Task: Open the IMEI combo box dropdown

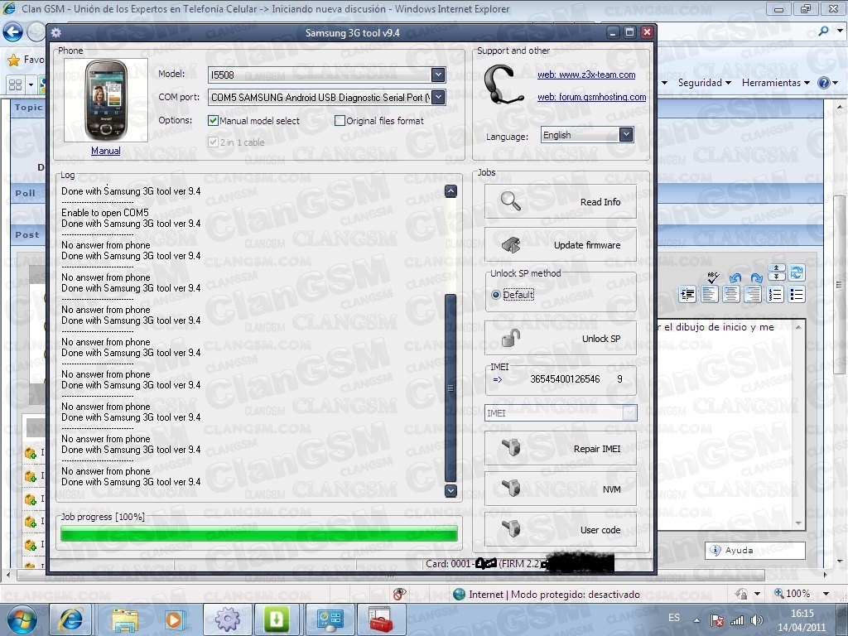Action: pyautogui.click(x=629, y=412)
